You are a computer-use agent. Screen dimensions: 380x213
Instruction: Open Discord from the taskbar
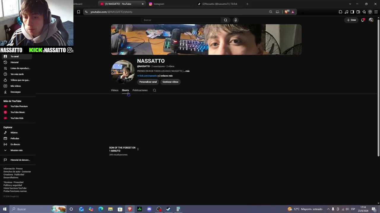coord(149,209)
